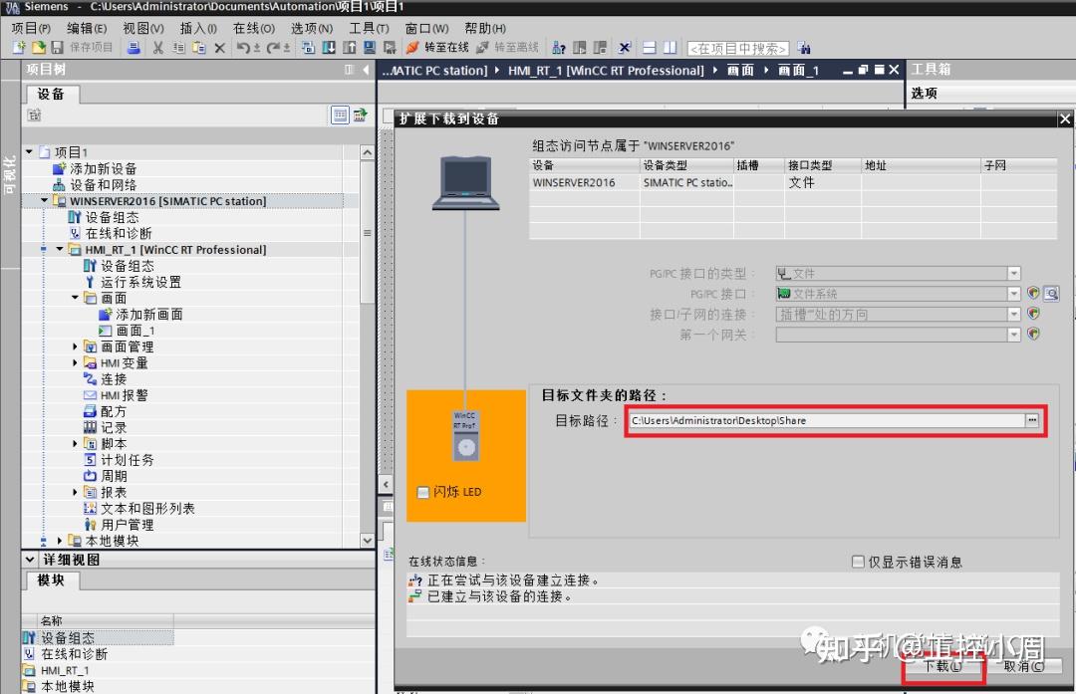Undo the last action
Image resolution: width=1076 pixels, height=694 pixels.
(244, 48)
